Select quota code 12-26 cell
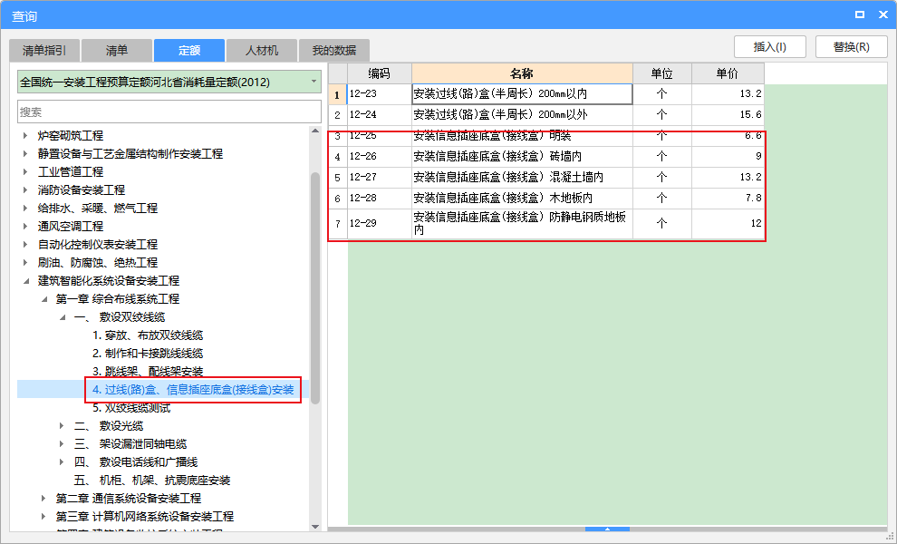The image size is (897, 544). click(x=380, y=156)
